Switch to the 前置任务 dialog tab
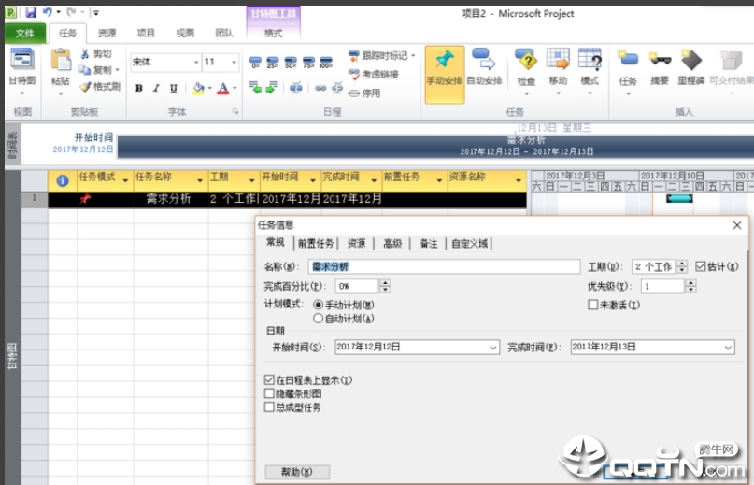754x485 pixels. [315, 244]
